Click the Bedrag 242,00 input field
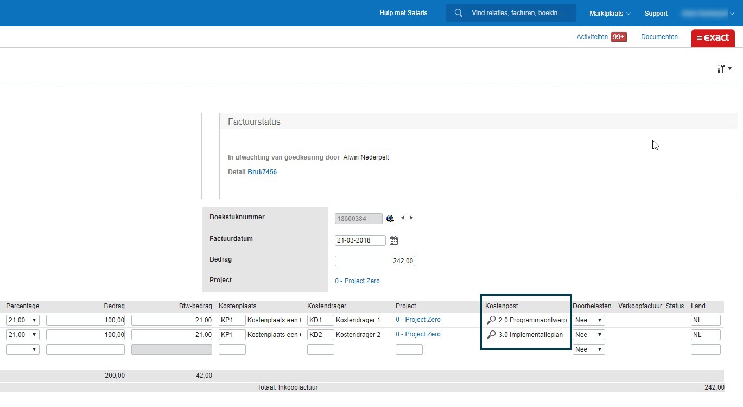This screenshot has width=743, height=407. click(375, 261)
